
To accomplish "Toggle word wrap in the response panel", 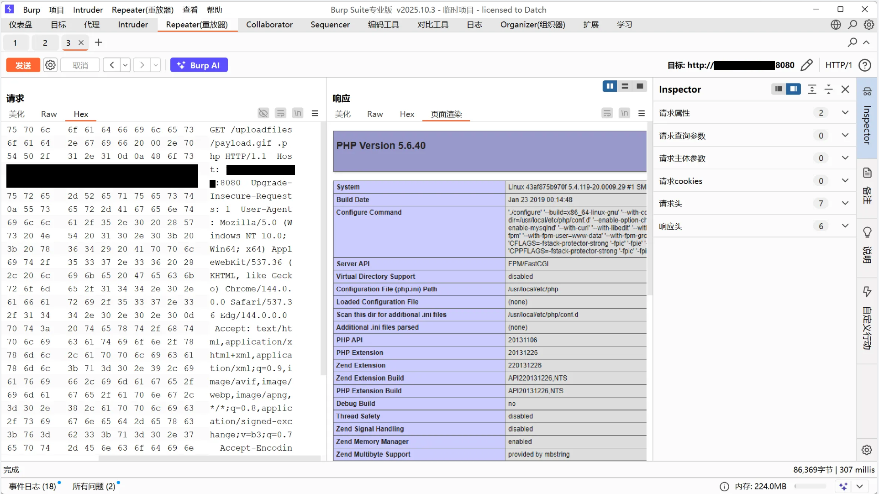I will pyautogui.click(x=607, y=113).
